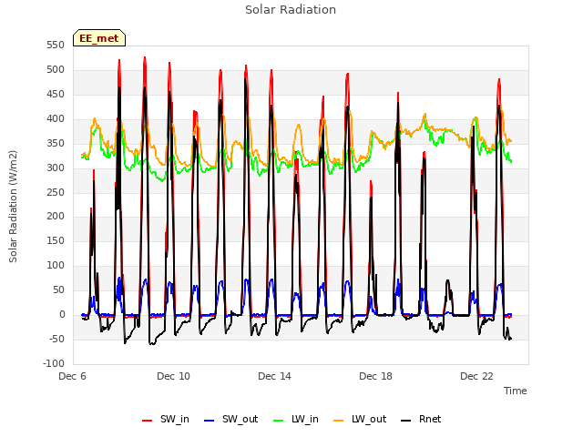This screenshot has width=583, height=437.
Task: Click the Solar Radiation (W/m2) y-axis title
Action: (13, 207)
